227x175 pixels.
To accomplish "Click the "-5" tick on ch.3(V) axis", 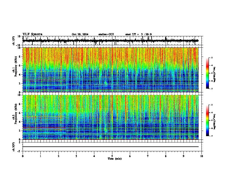I will [19, 151].
